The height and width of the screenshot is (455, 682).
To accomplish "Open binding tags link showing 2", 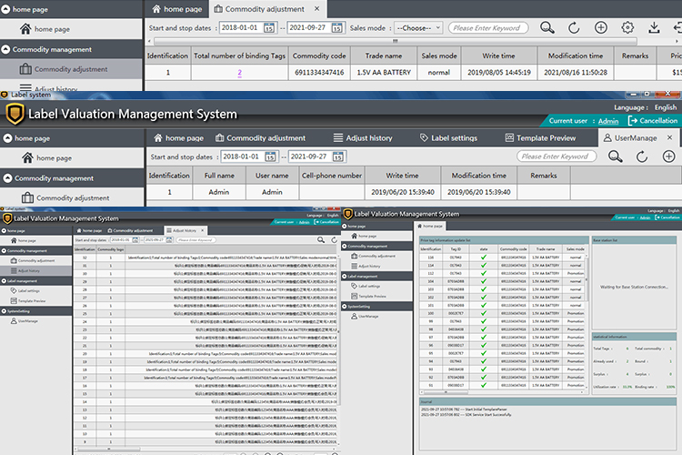I will pyautogui.click(x=240, y=72).
